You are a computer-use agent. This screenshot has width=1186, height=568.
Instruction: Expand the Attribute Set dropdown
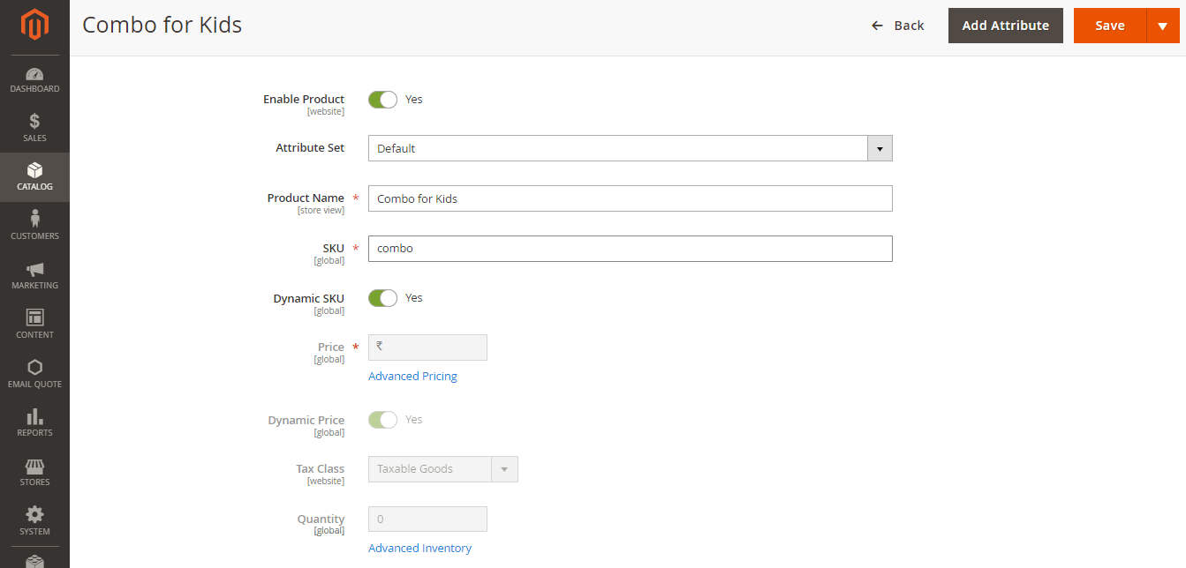coord(631,148)
